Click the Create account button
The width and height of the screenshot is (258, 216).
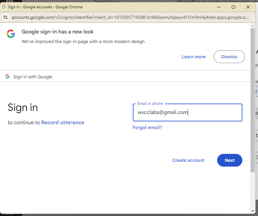(x=188, y=160)
